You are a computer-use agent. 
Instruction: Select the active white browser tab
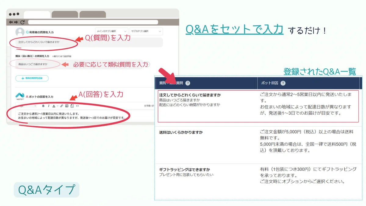coord(37,14)
